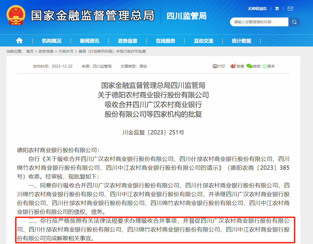Share via the WeChat icon
The height and width of the screenshot is (244, 313).
249,66
